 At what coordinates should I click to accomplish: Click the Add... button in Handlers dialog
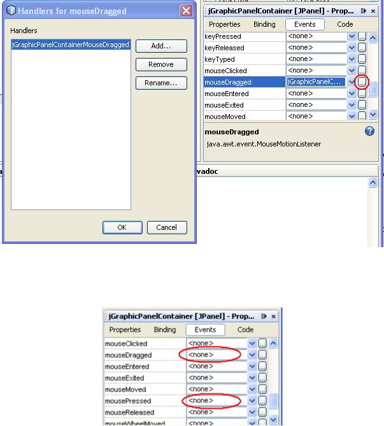pyautogui.click(x=161, y=46)
